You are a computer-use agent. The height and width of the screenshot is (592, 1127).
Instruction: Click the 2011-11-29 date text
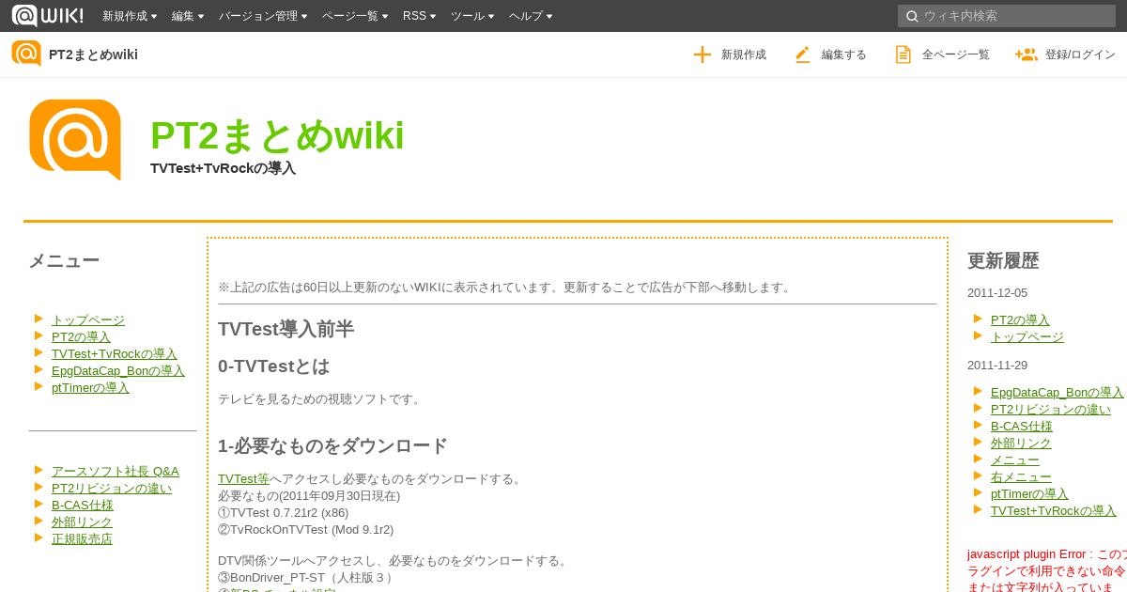tap(997, 365)
